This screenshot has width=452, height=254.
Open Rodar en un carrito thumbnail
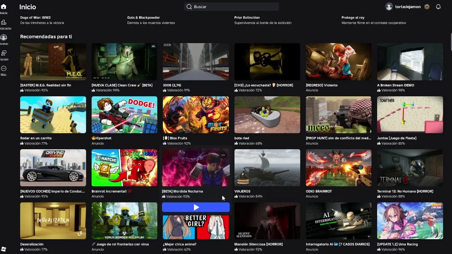coord(53,115)
